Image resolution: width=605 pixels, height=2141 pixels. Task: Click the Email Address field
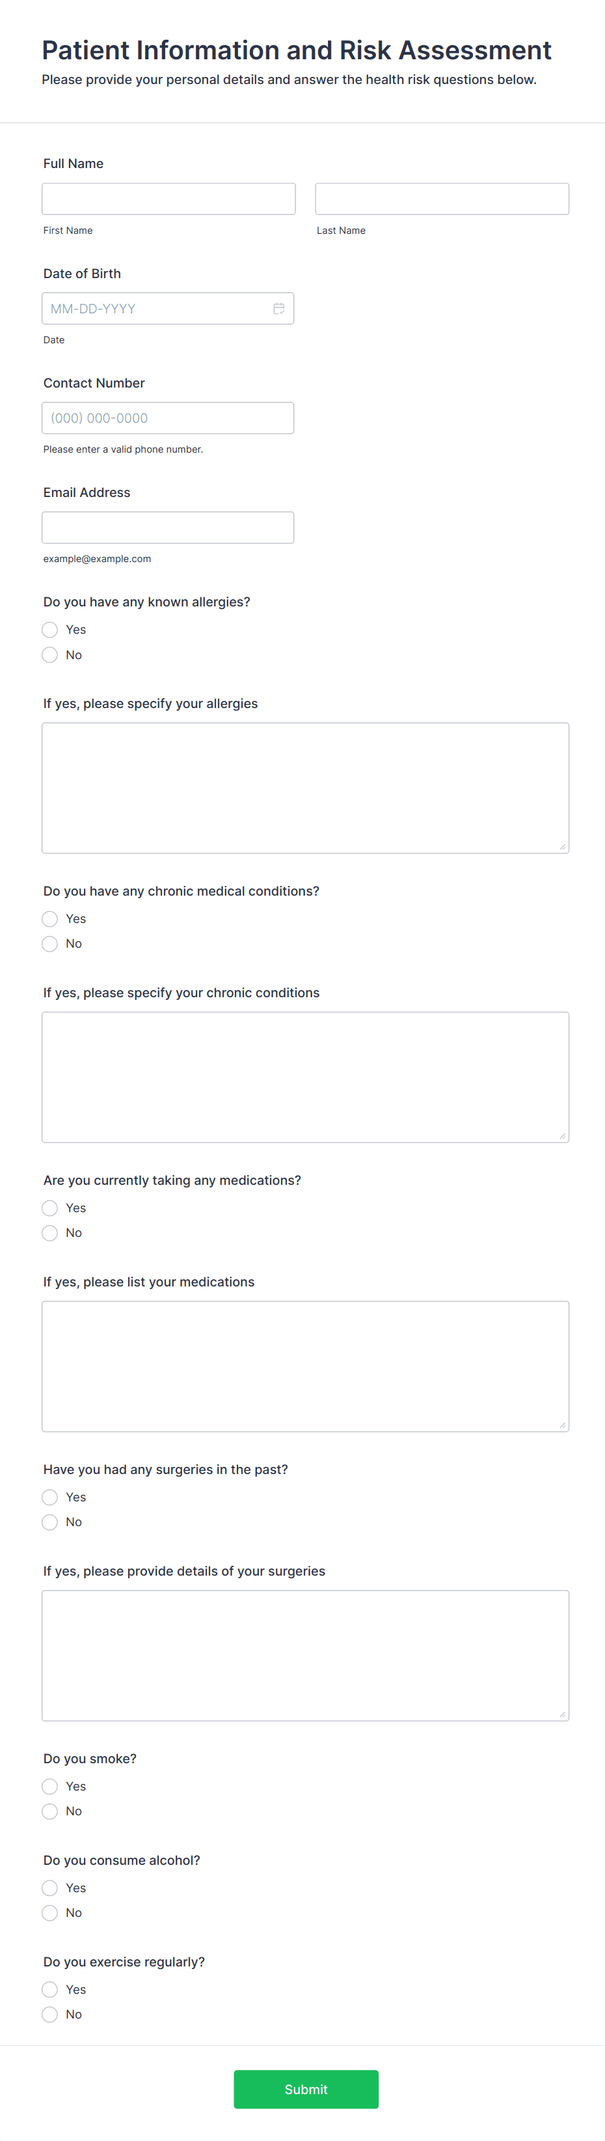(x=168, y=527)
